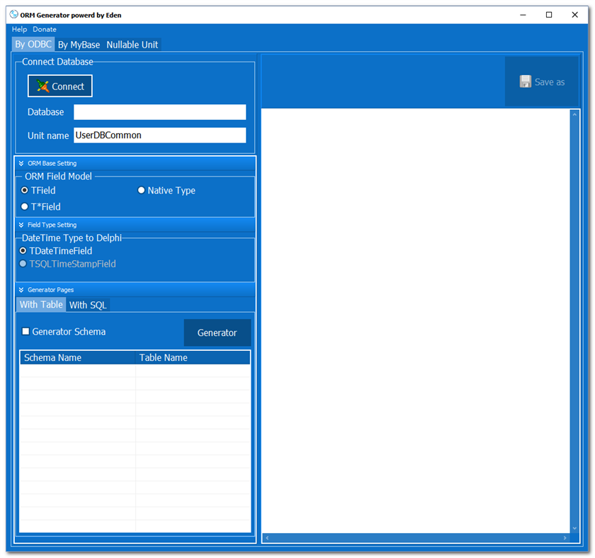Click the Schema Name column header
The image size is (595, 558).
pyautogui.click(x=77, y=357)
